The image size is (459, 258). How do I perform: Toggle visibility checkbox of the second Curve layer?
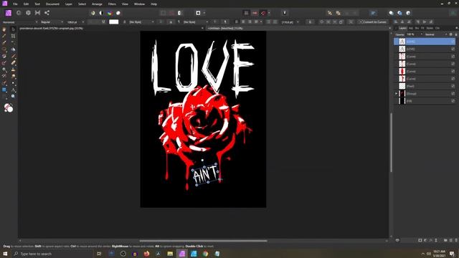pos(453,64)
